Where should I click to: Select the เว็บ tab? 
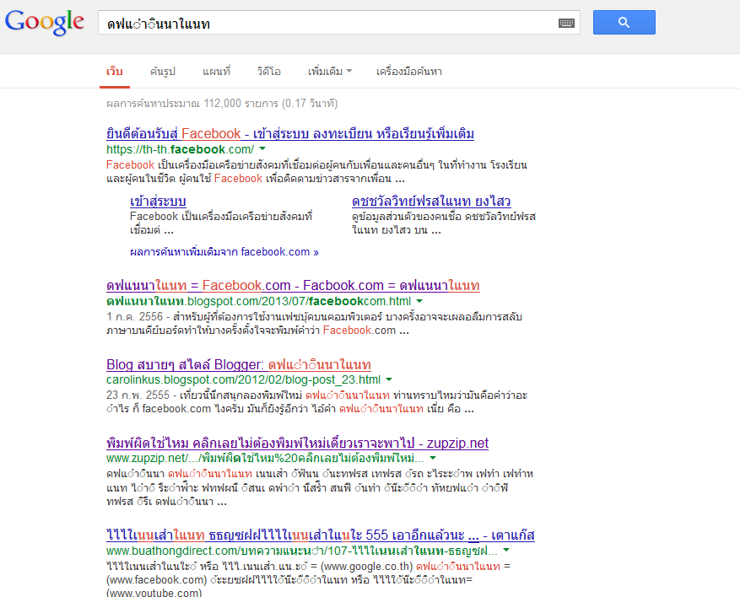115,72
